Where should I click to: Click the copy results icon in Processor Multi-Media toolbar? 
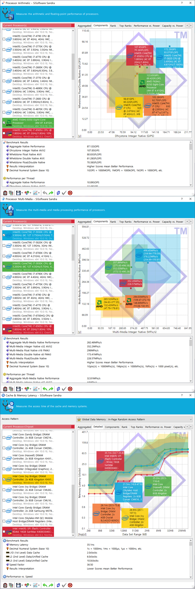(x=11, y=389)
